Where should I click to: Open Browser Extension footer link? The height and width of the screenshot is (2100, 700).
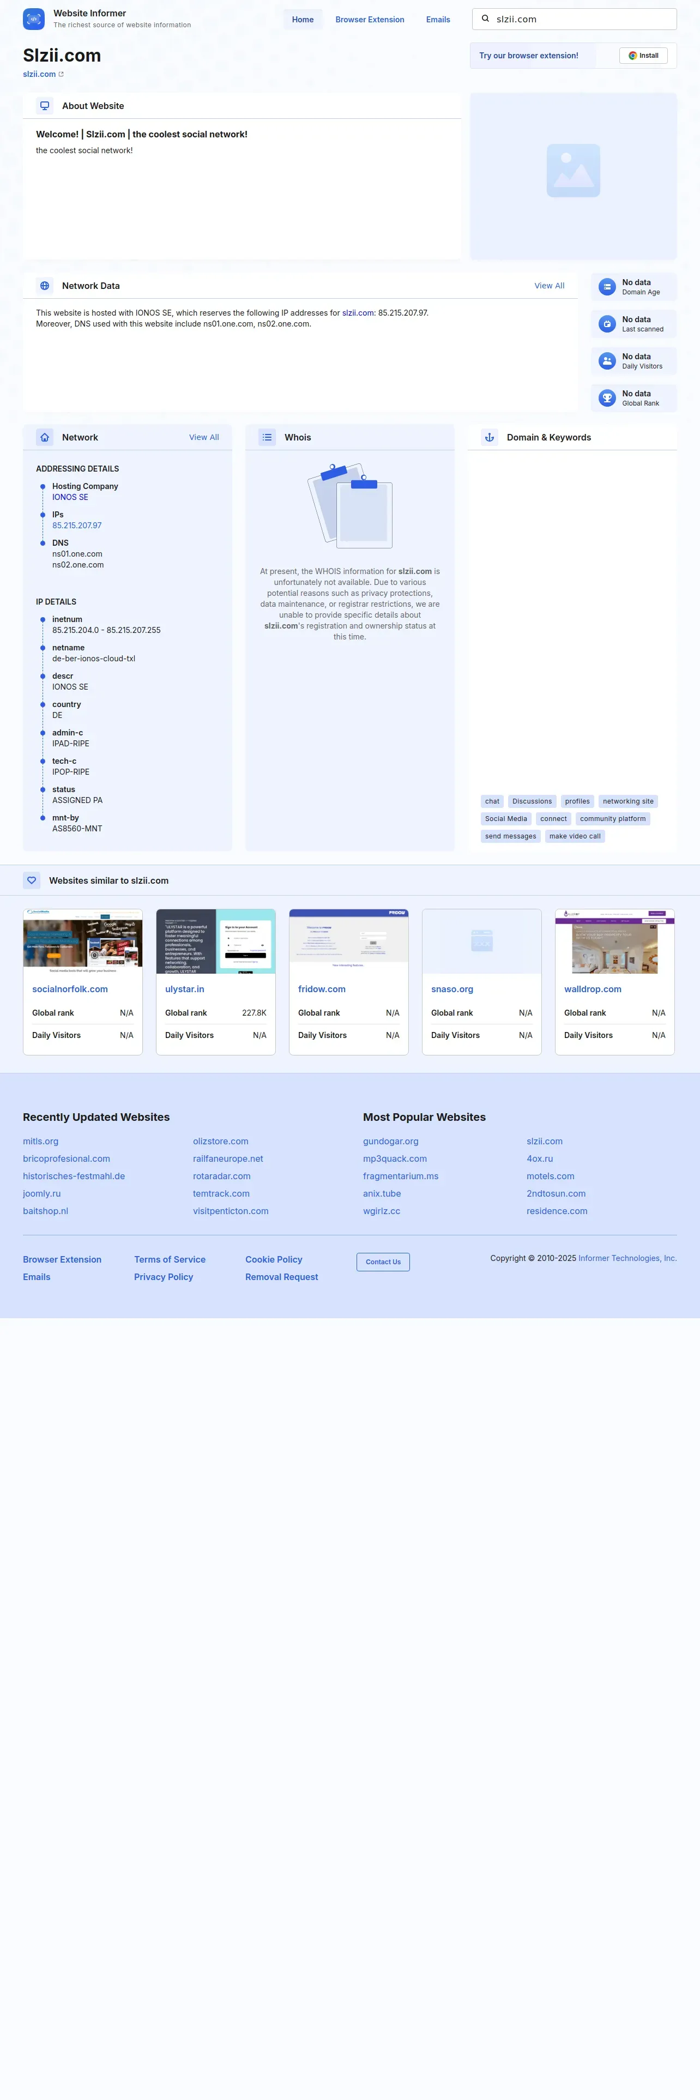click(x=62, y=1260)
